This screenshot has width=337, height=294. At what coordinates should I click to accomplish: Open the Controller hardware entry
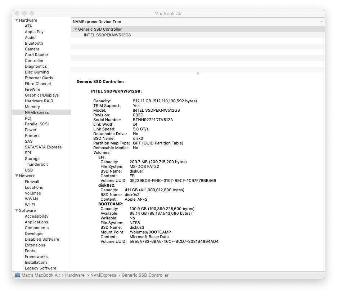[34, 61]
